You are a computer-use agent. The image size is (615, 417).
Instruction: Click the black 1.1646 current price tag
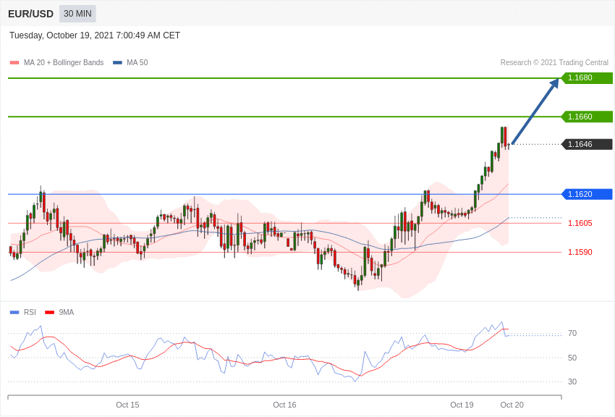588,144
